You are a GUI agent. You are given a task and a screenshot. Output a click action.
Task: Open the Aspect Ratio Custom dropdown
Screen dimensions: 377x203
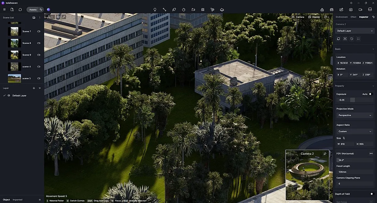point(355,131)
